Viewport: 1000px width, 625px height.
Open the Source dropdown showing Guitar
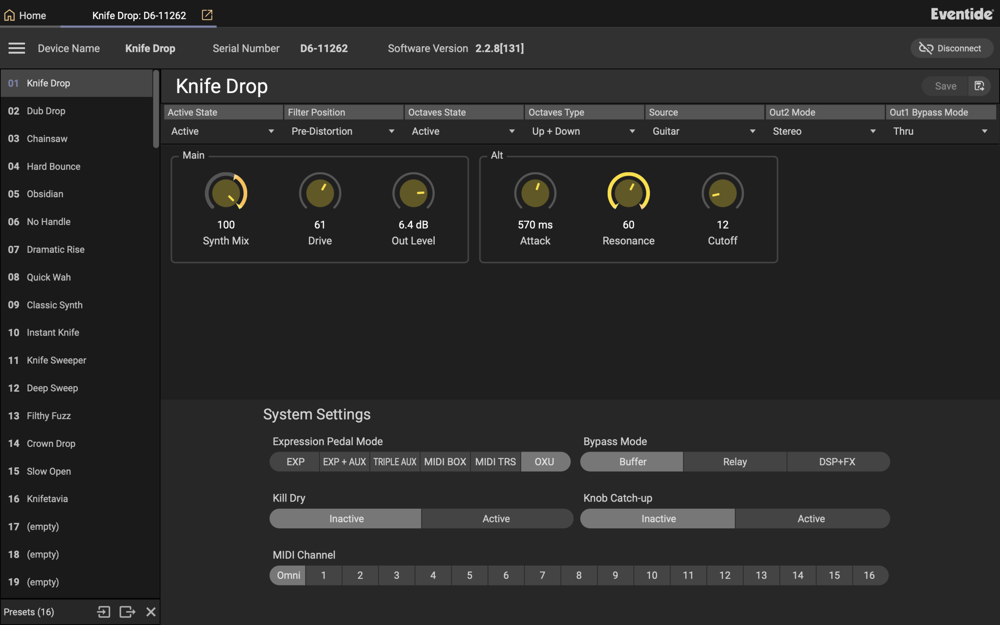tap(704, 131)
